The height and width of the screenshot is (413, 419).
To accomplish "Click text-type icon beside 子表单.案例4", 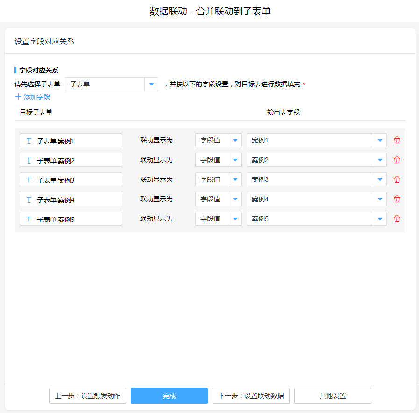I will (x=28, y=199).
